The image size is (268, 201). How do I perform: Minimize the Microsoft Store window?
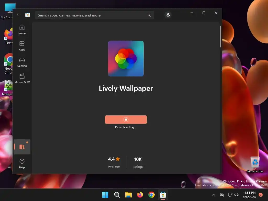point(192,13)
